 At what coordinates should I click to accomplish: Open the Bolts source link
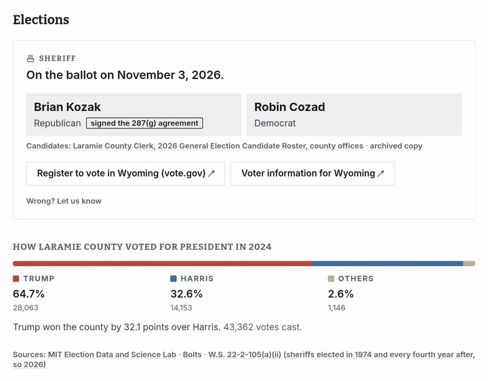pyautogui.click(x=192, y=355)
